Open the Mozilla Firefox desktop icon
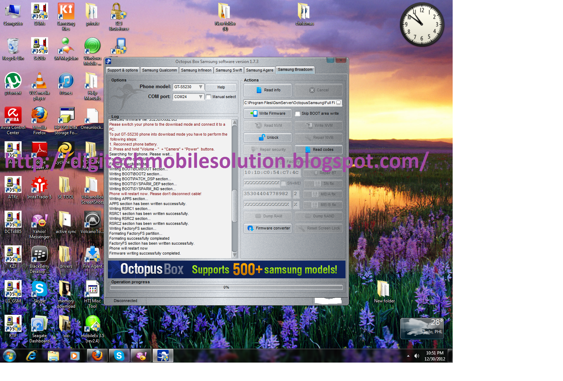This screenshot has width=563, height=381. coord(40,121)
